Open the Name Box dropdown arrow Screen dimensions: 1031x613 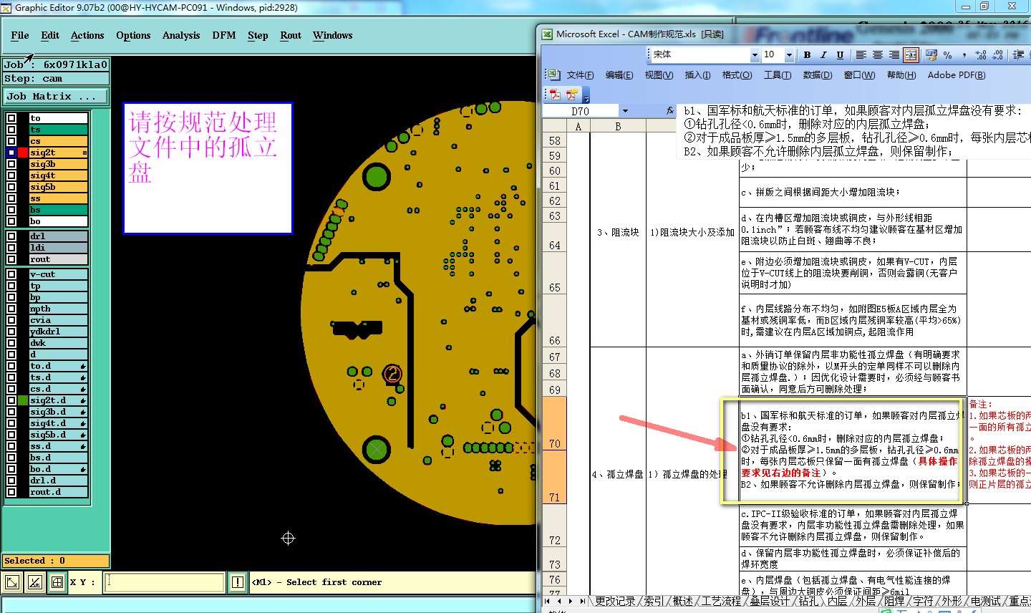tap(625, 111)
